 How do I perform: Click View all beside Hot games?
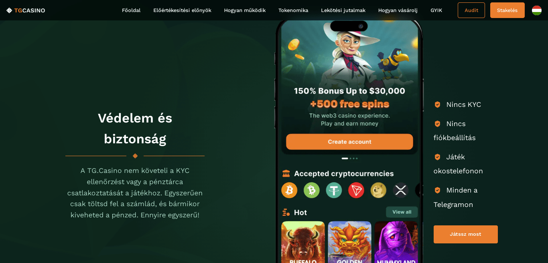(402, 212)
